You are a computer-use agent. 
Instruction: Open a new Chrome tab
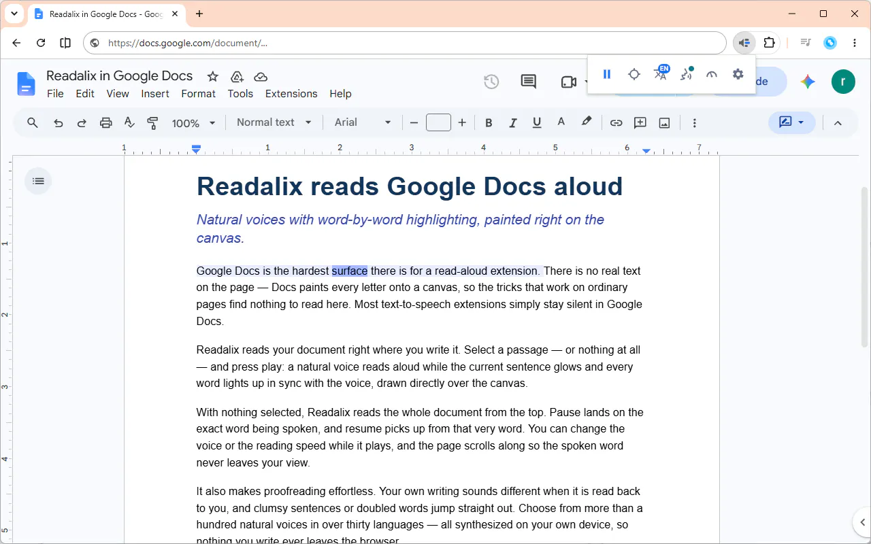coord(199,14)
